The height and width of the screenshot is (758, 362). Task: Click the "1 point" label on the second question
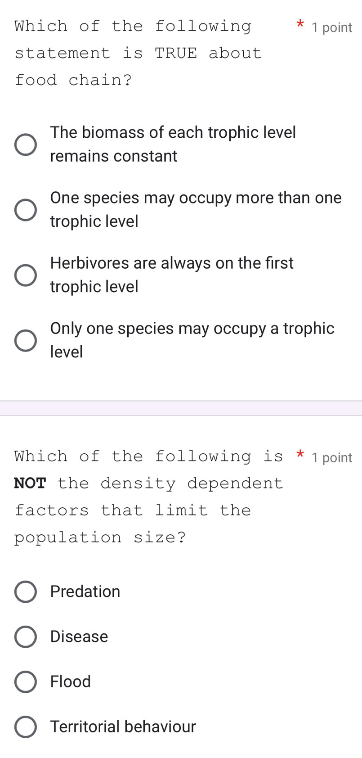click(x=331, y=458)
